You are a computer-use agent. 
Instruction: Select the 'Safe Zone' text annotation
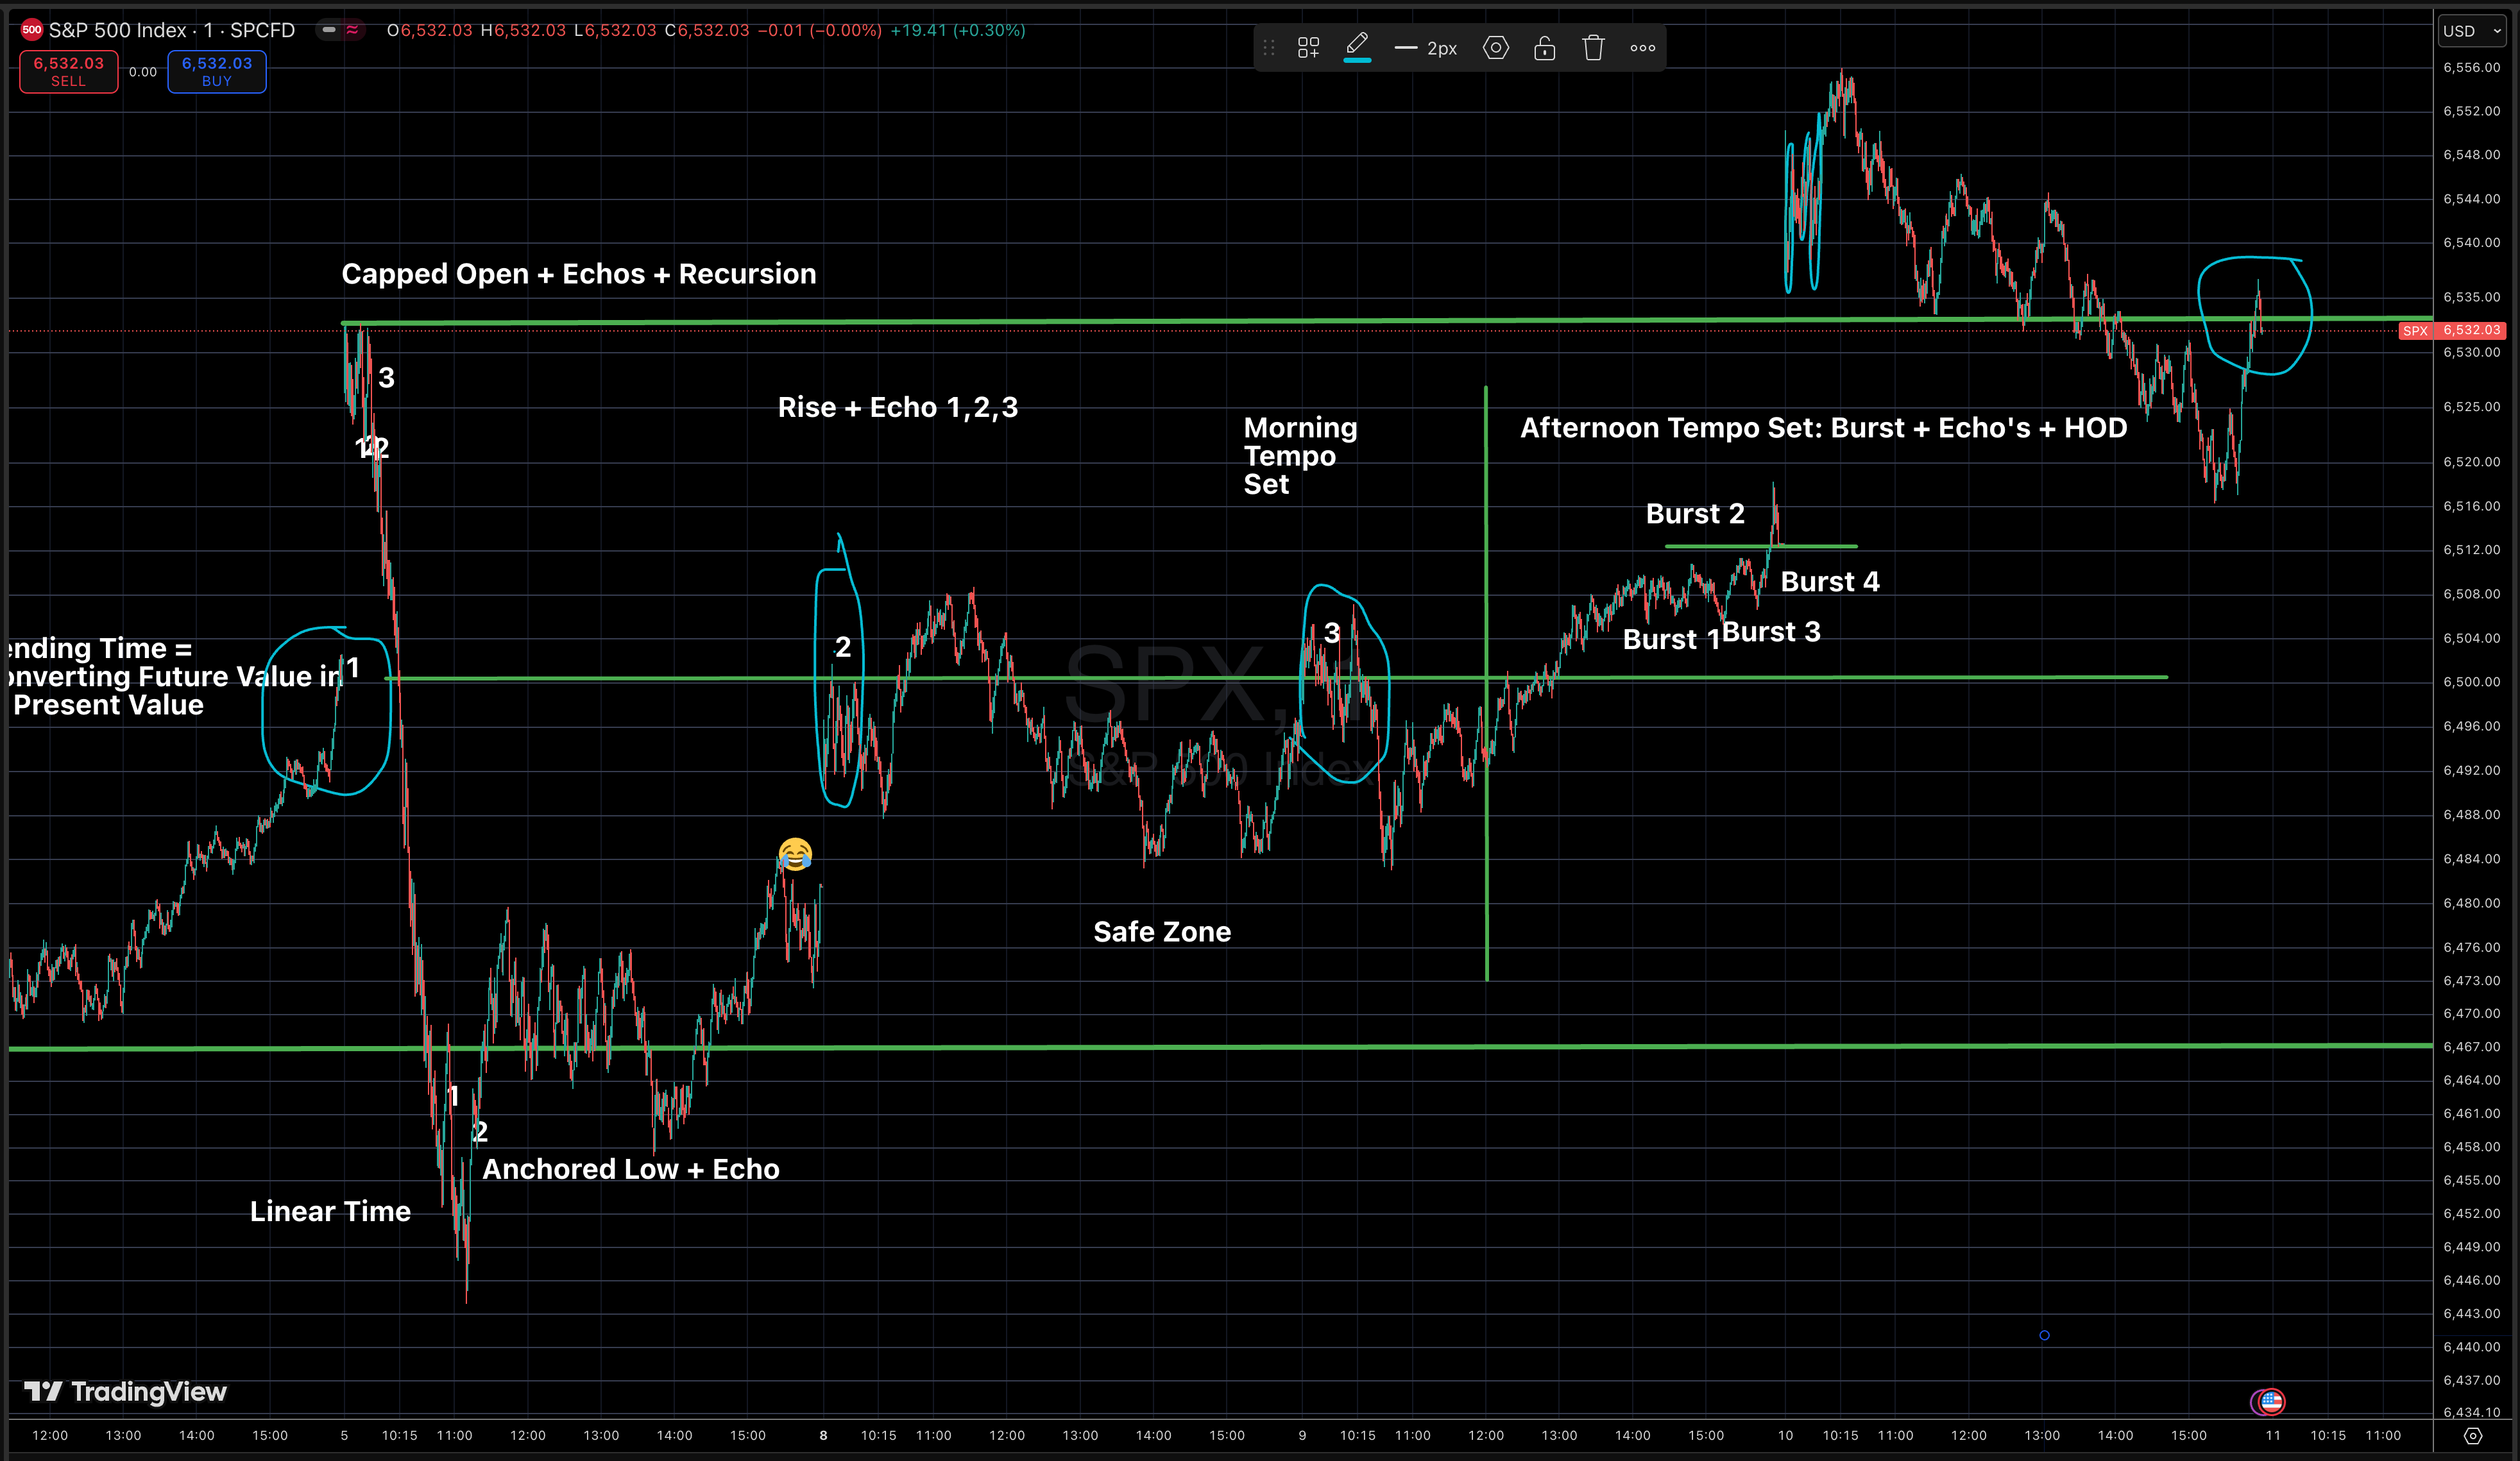(1162, 931)
